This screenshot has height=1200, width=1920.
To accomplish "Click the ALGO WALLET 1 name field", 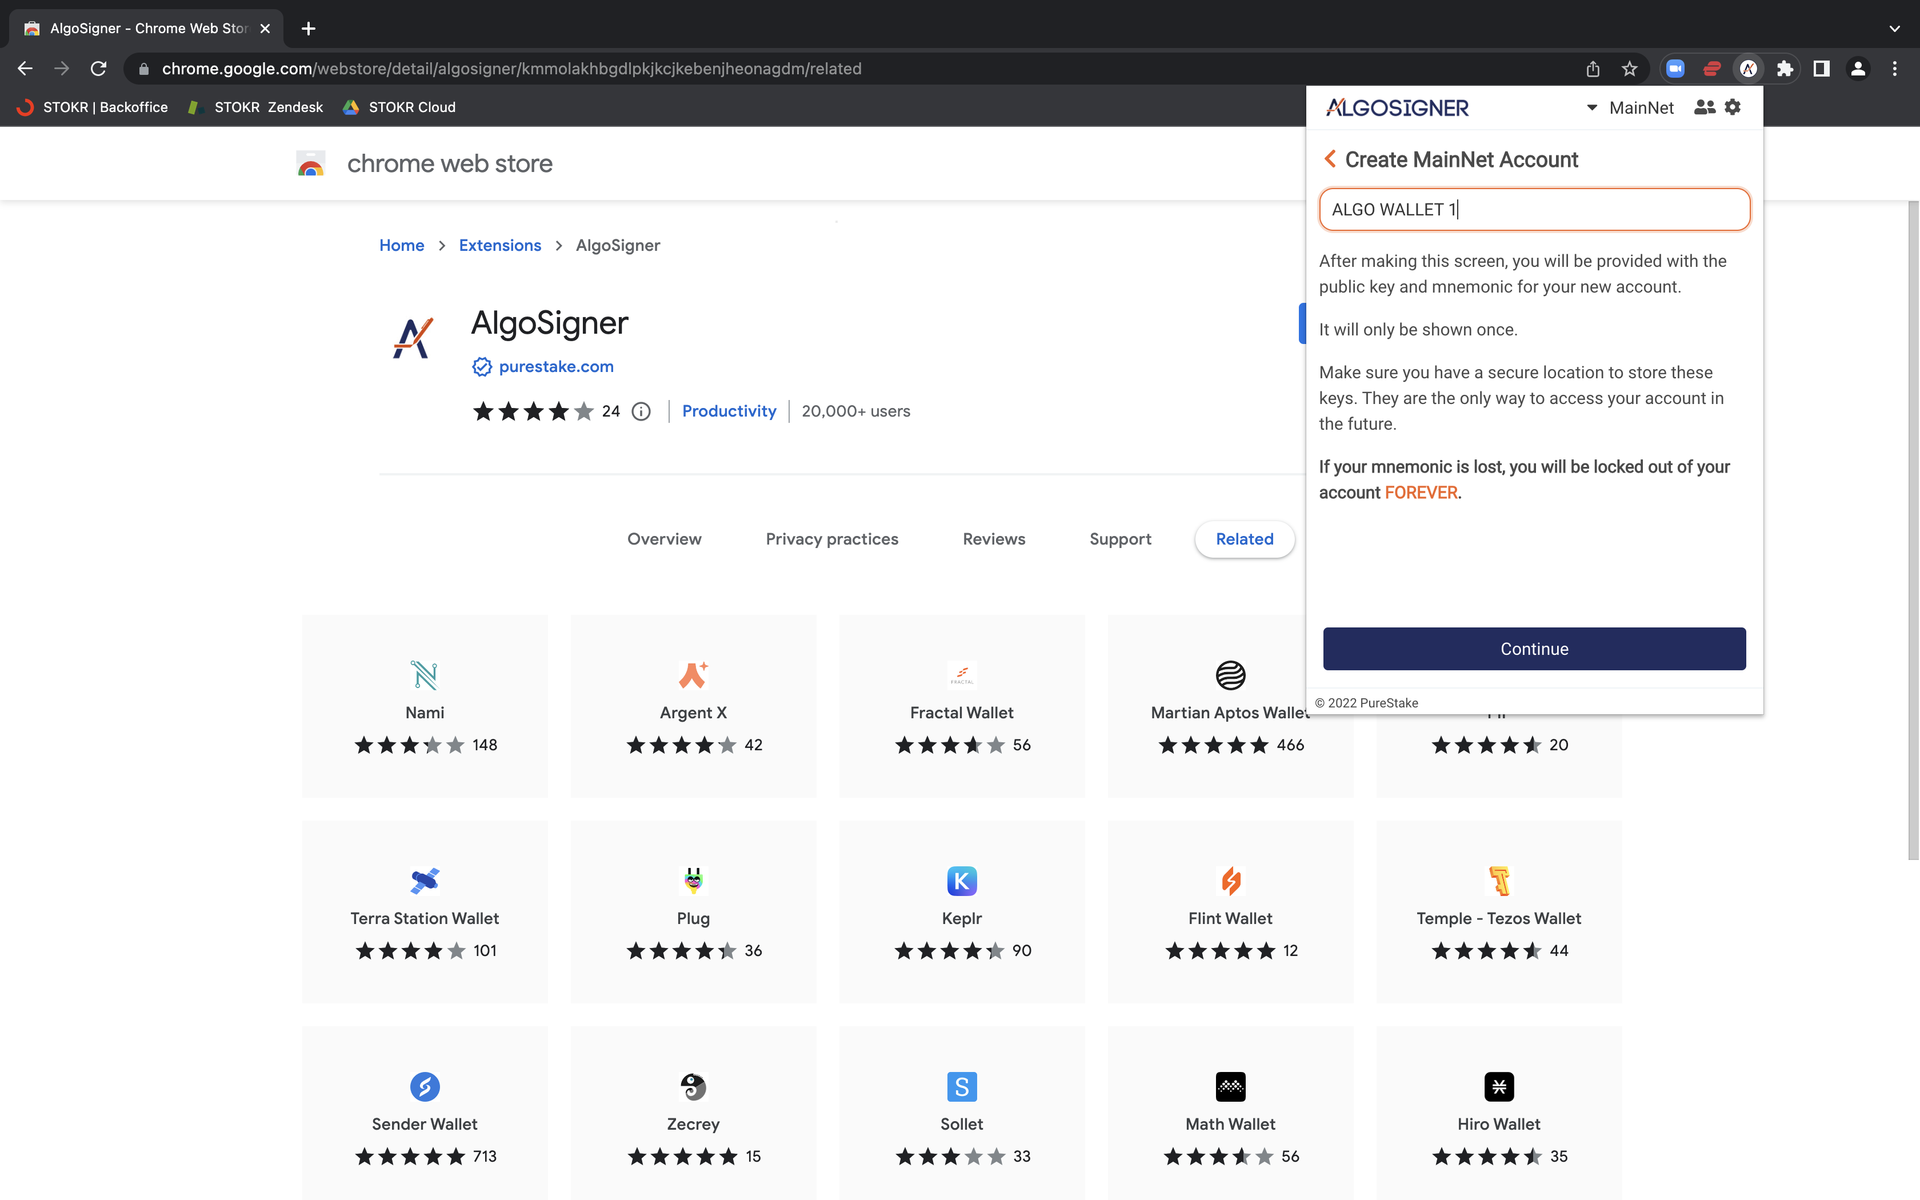I will 1534,210.
